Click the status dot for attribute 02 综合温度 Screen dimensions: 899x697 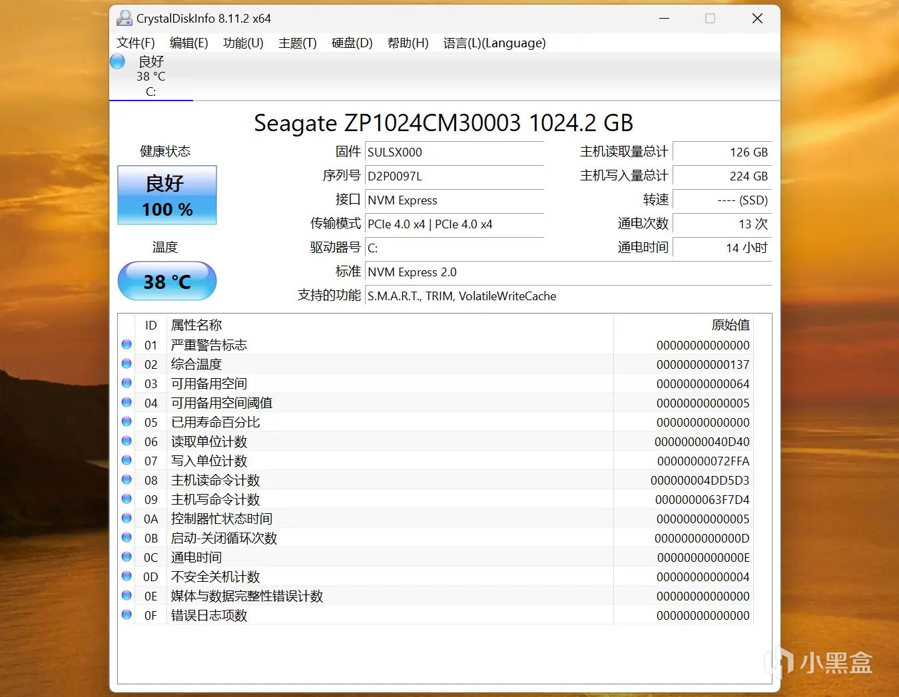coord(127,364)
